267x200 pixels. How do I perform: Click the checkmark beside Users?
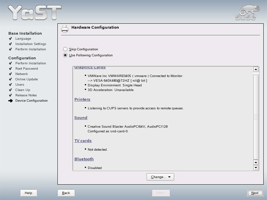click(10, 85)
